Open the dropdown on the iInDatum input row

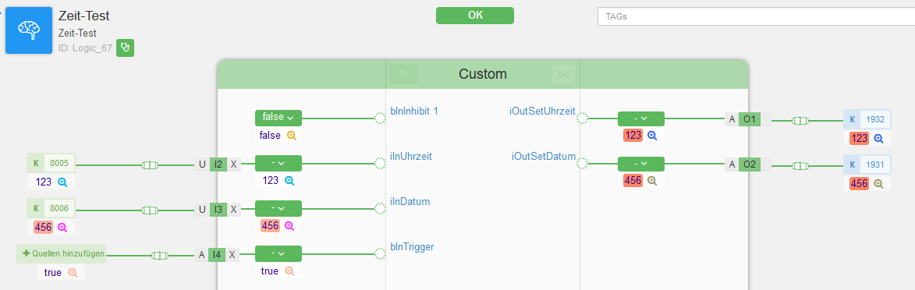(x=278, y=209)
